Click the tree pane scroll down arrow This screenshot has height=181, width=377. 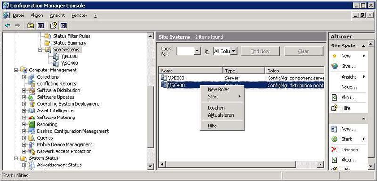[150, 166]
